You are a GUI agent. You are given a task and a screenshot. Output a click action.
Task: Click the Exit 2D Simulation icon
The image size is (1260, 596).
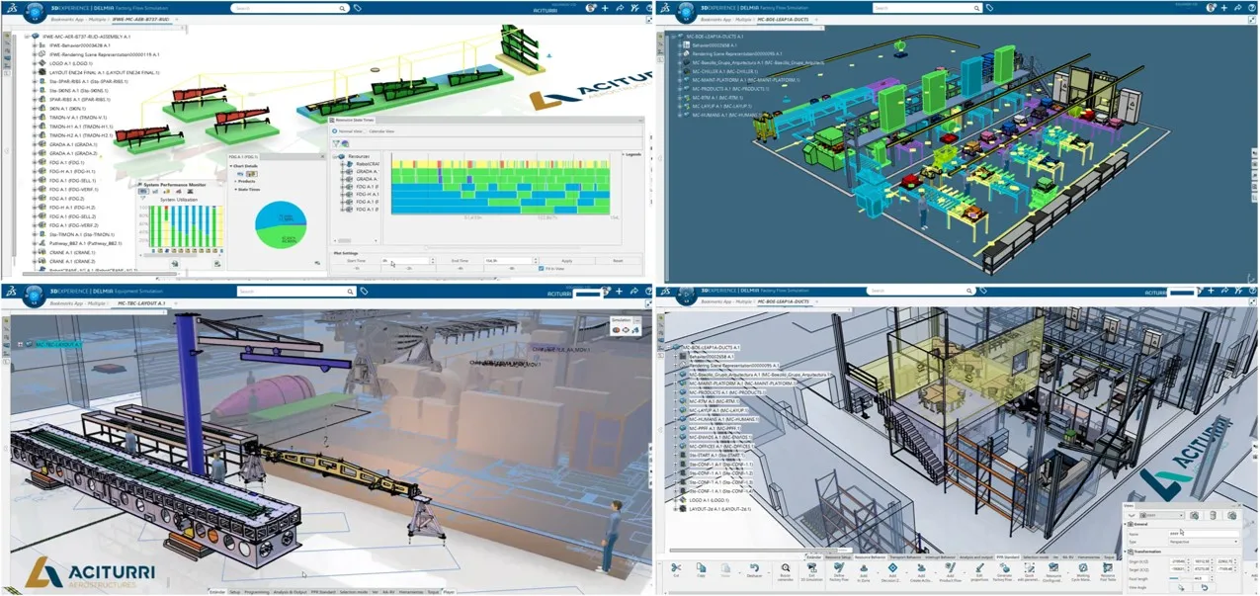pyautogui.click(x=810, y=568)
